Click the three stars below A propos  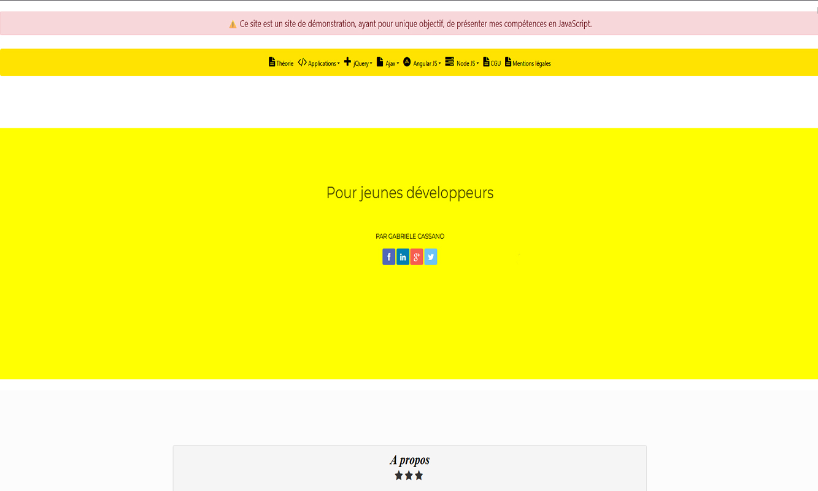(x=409, y=476)
